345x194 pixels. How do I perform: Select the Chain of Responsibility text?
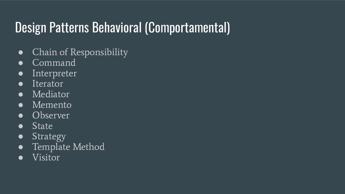click(x=80, y=52)
